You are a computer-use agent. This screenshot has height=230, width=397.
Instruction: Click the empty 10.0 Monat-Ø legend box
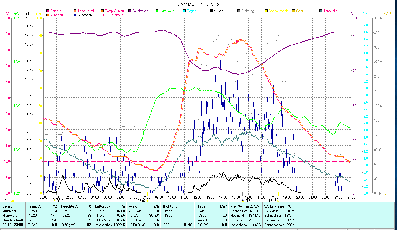coord(102,15)
